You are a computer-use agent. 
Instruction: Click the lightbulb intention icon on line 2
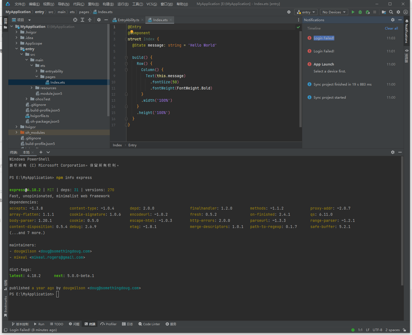[x=132, y=32]
